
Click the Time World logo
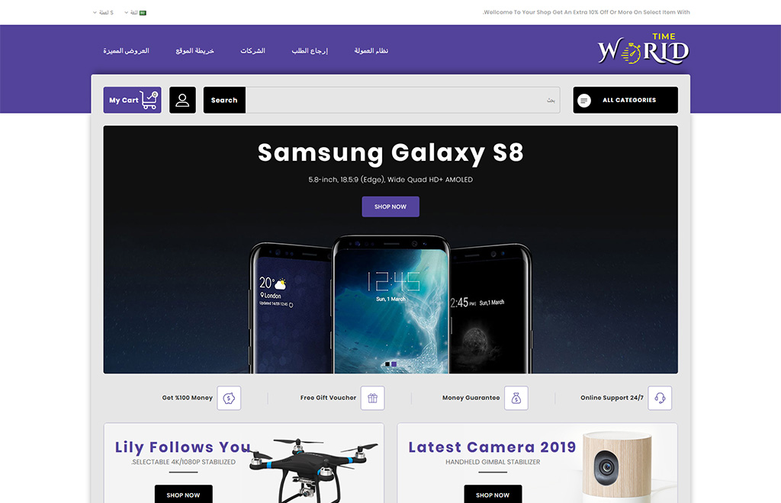(643, 49)
